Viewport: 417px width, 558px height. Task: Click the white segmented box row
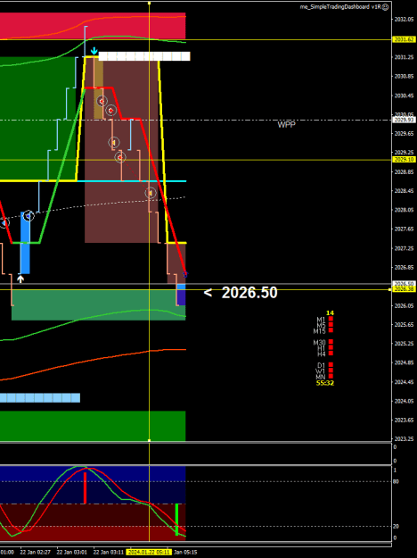(144, 56)
